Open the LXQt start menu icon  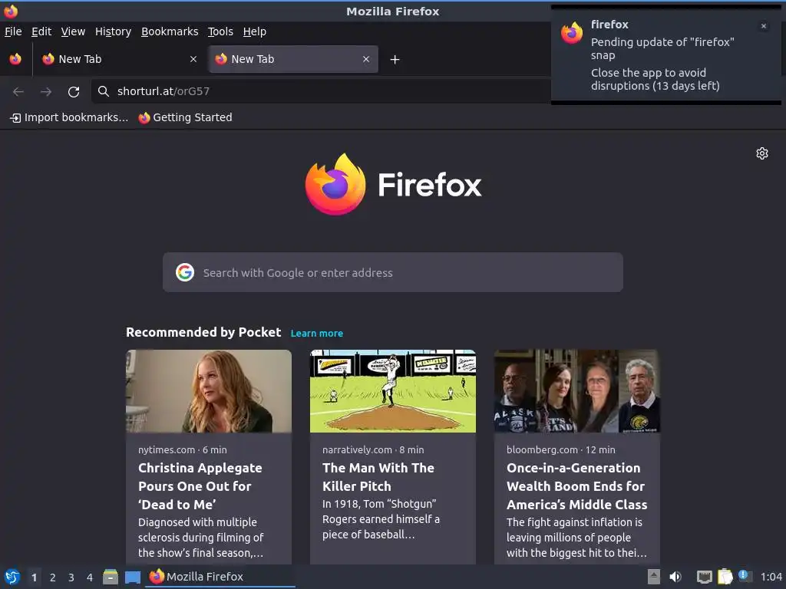click(x=12, y=577)
